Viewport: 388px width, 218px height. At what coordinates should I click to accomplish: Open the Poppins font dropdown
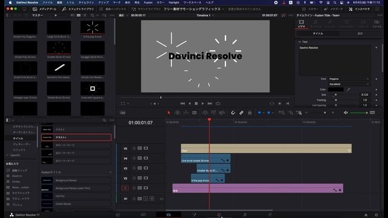click(x=349, y=79)
